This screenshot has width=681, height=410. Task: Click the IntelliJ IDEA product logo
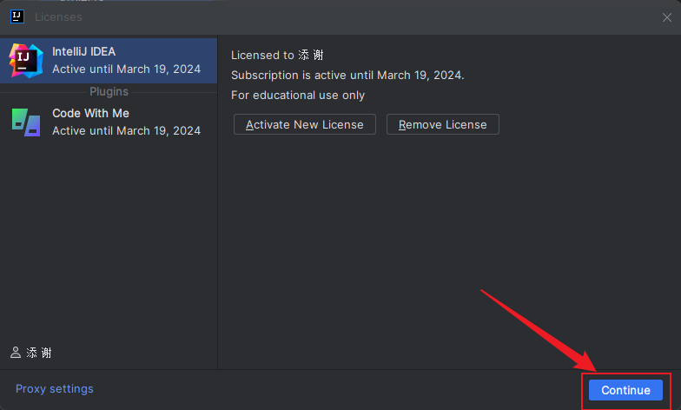[26, 61]
